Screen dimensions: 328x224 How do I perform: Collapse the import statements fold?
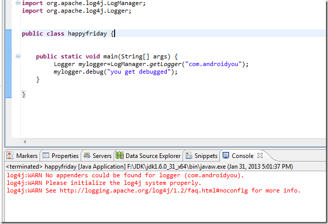(18, 3)
